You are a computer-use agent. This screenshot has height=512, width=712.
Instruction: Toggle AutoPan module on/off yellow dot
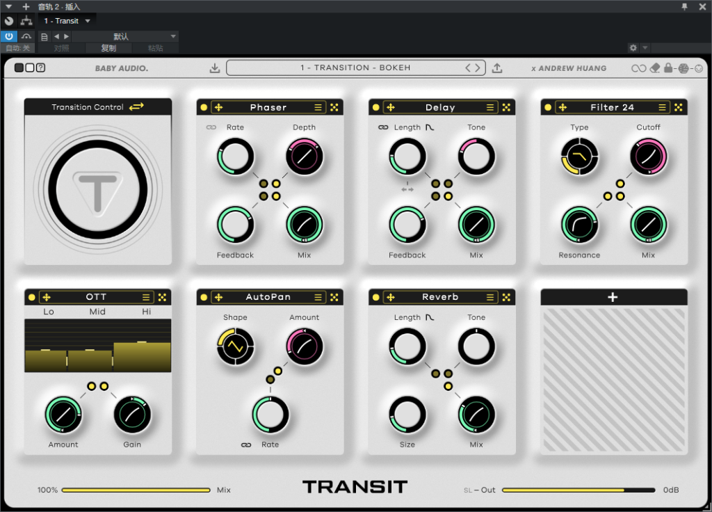tap(204, 297)
